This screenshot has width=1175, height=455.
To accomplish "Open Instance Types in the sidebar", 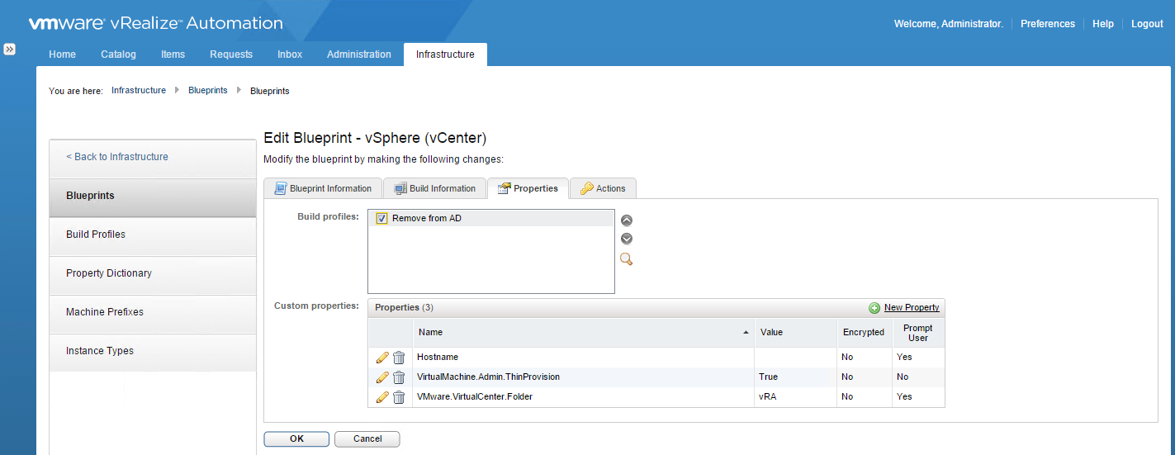I will pyautogui.click(x=153, y=352).
